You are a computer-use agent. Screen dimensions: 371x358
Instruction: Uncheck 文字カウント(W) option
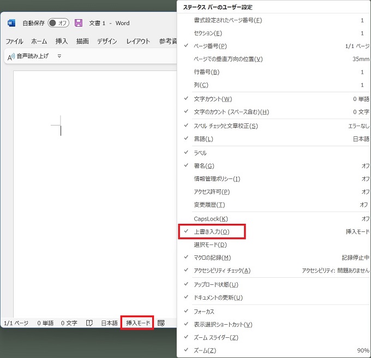point(274,99)
